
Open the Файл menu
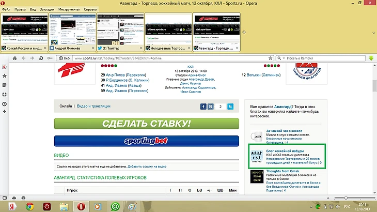pyautogui.click(x=6, y=9)
